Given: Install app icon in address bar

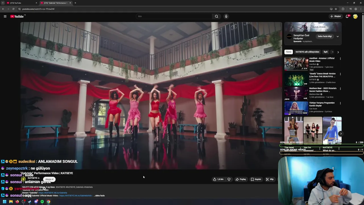Looking at the screenshot, I should (x=331, y=9).
